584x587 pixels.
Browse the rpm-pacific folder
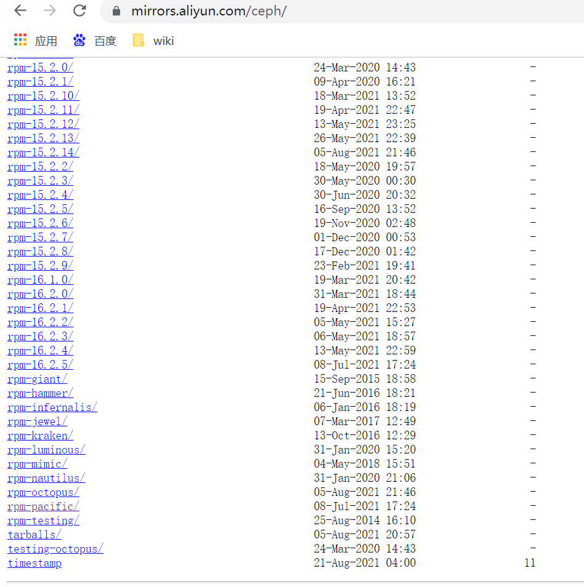(x=43, y=506)
